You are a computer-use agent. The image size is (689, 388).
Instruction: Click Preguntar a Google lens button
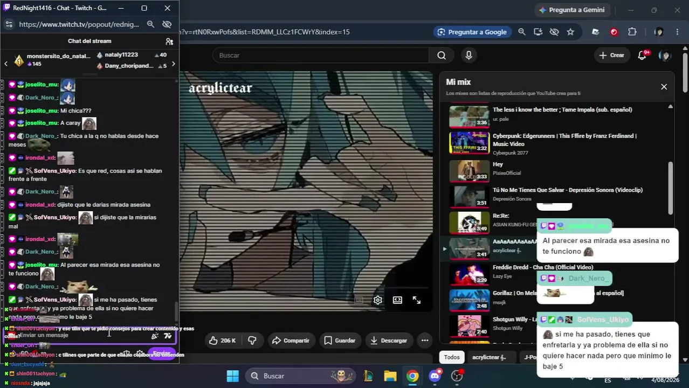472,32
